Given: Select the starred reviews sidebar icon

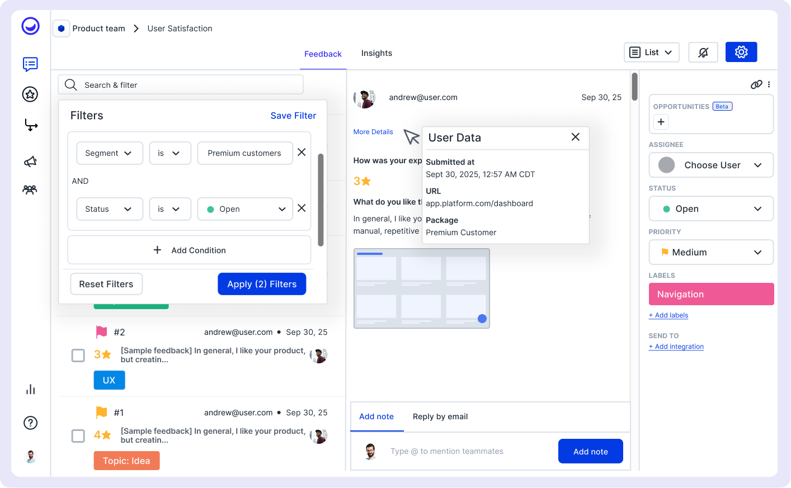Looking at the screenshot, I should [30, 94].
